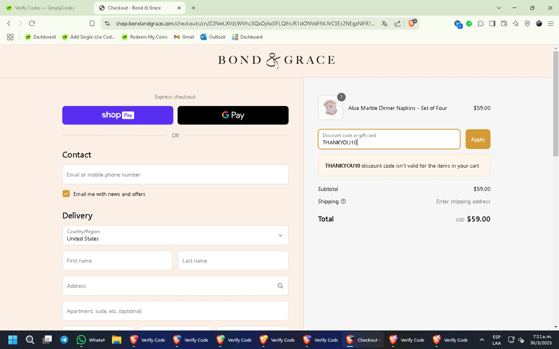Screen dimensions: 559x349
Task: Open the bookmarks bar apps grid icon
Action: pos(10,37)
